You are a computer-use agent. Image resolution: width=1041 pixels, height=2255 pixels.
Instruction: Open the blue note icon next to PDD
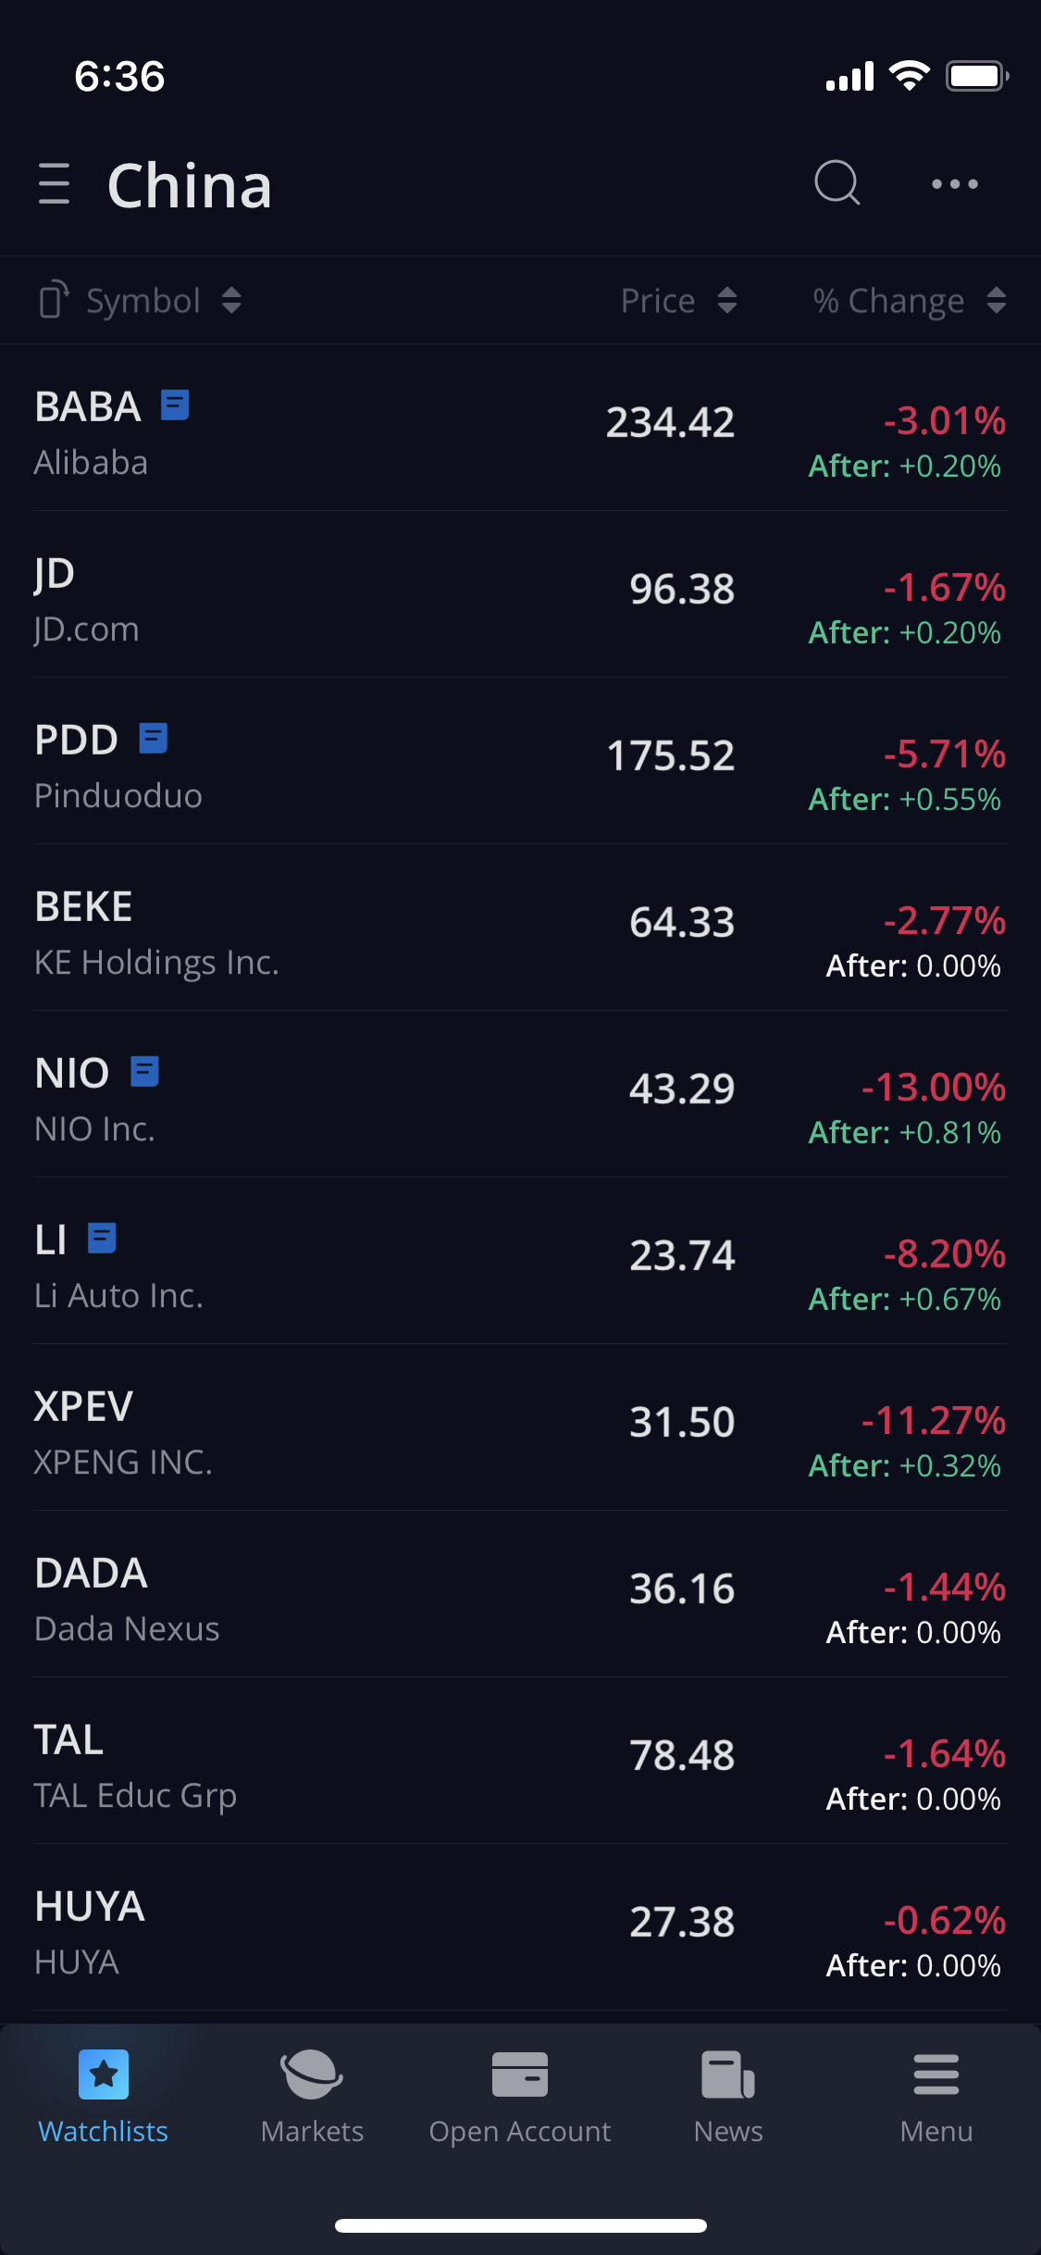click(x=153, y=739)
